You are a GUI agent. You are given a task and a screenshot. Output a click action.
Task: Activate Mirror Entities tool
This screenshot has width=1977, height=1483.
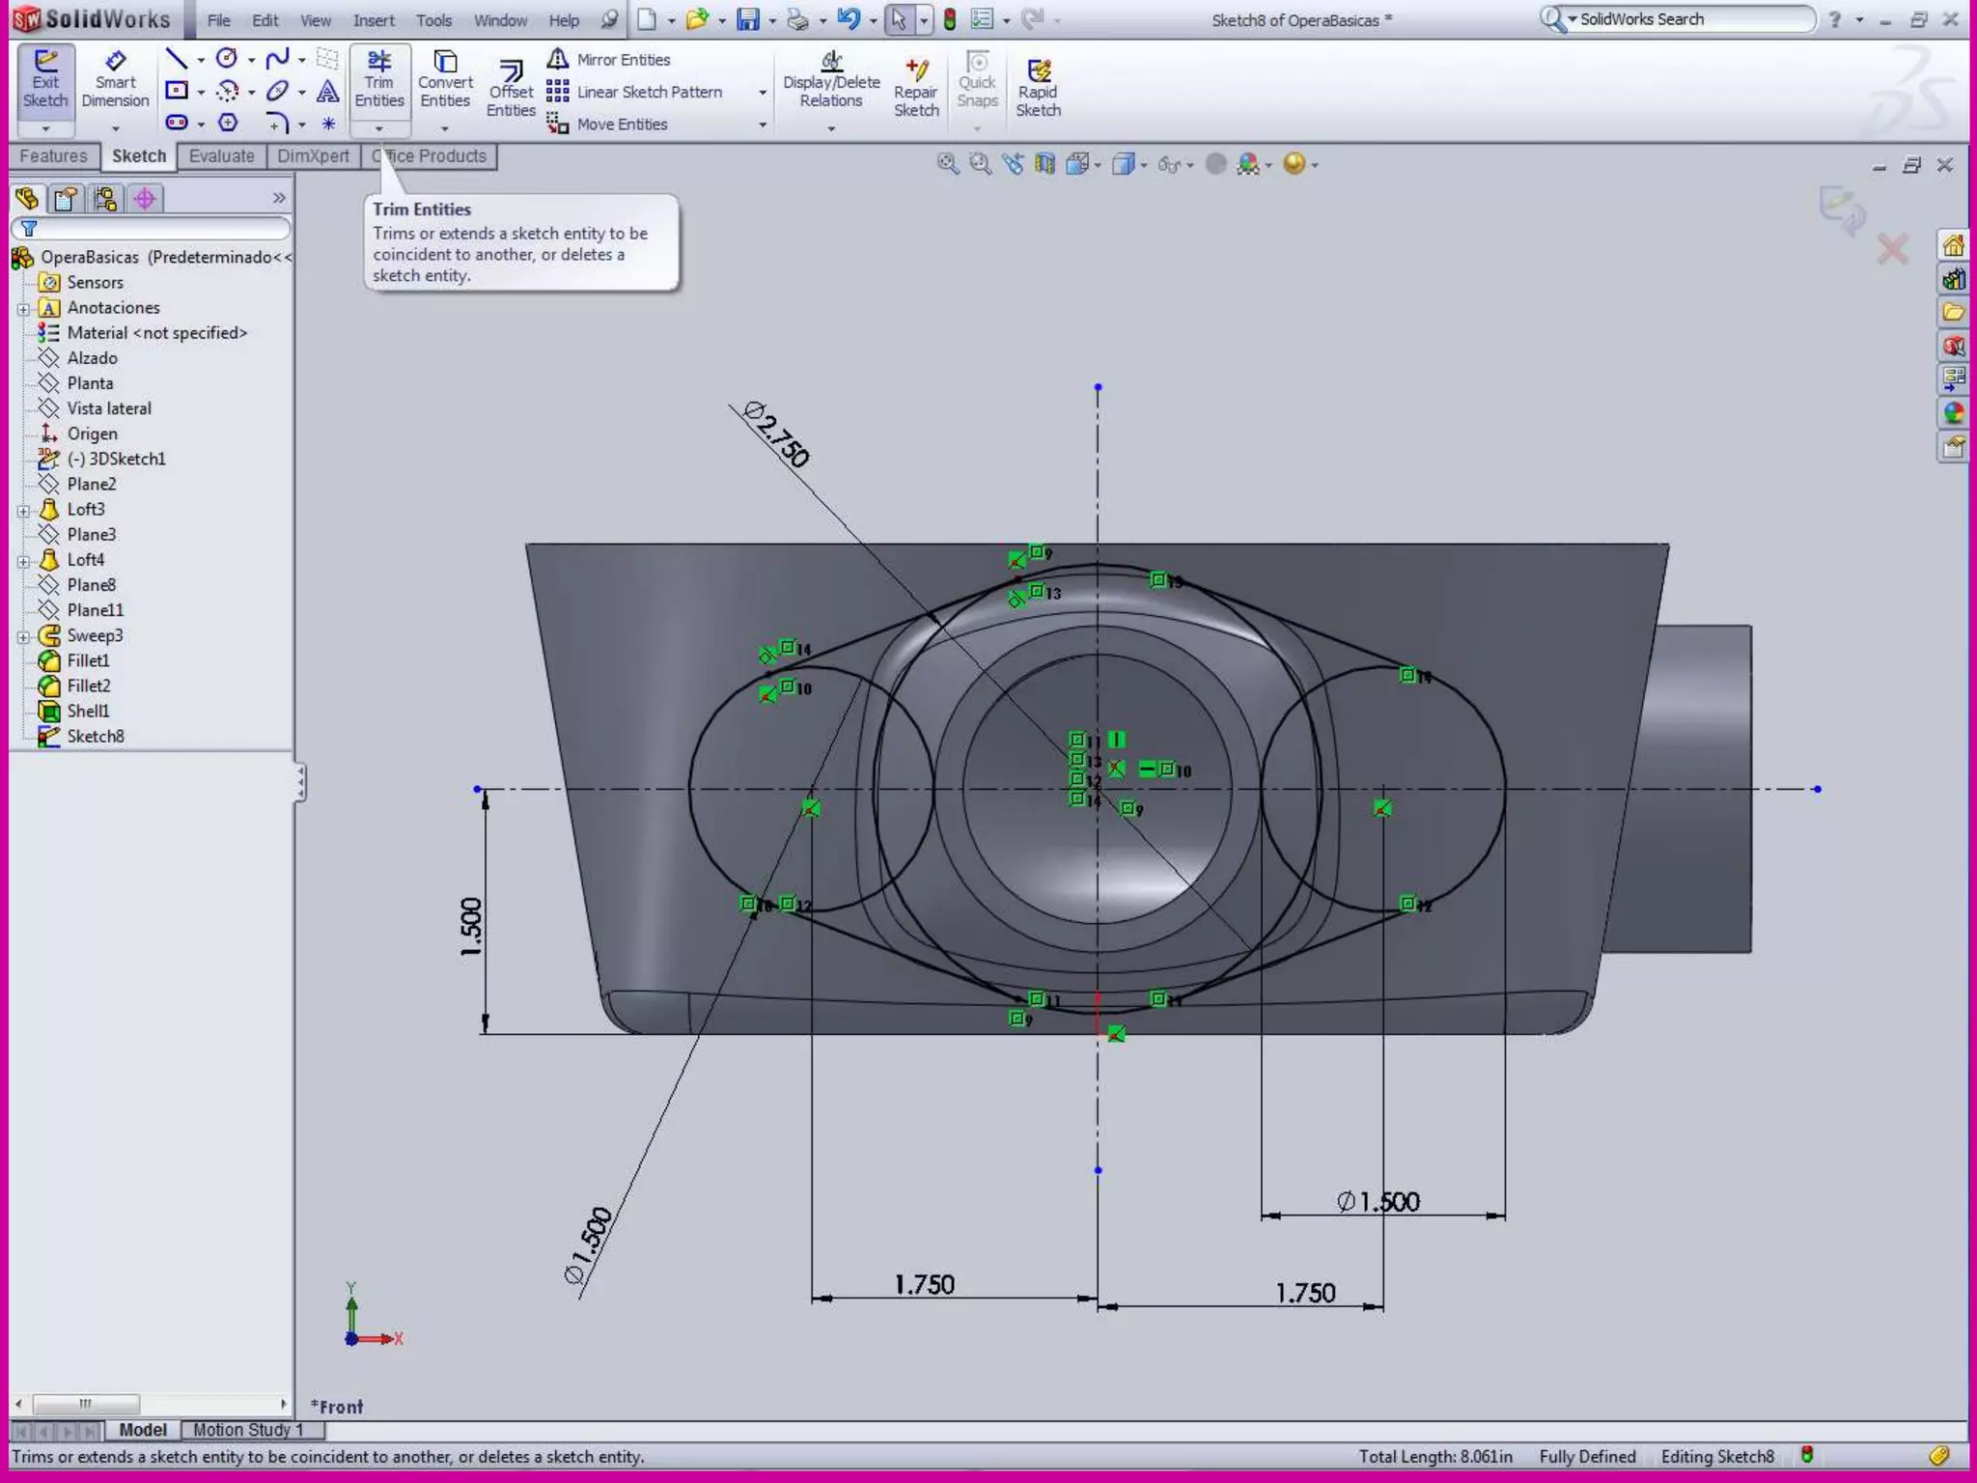610,60
